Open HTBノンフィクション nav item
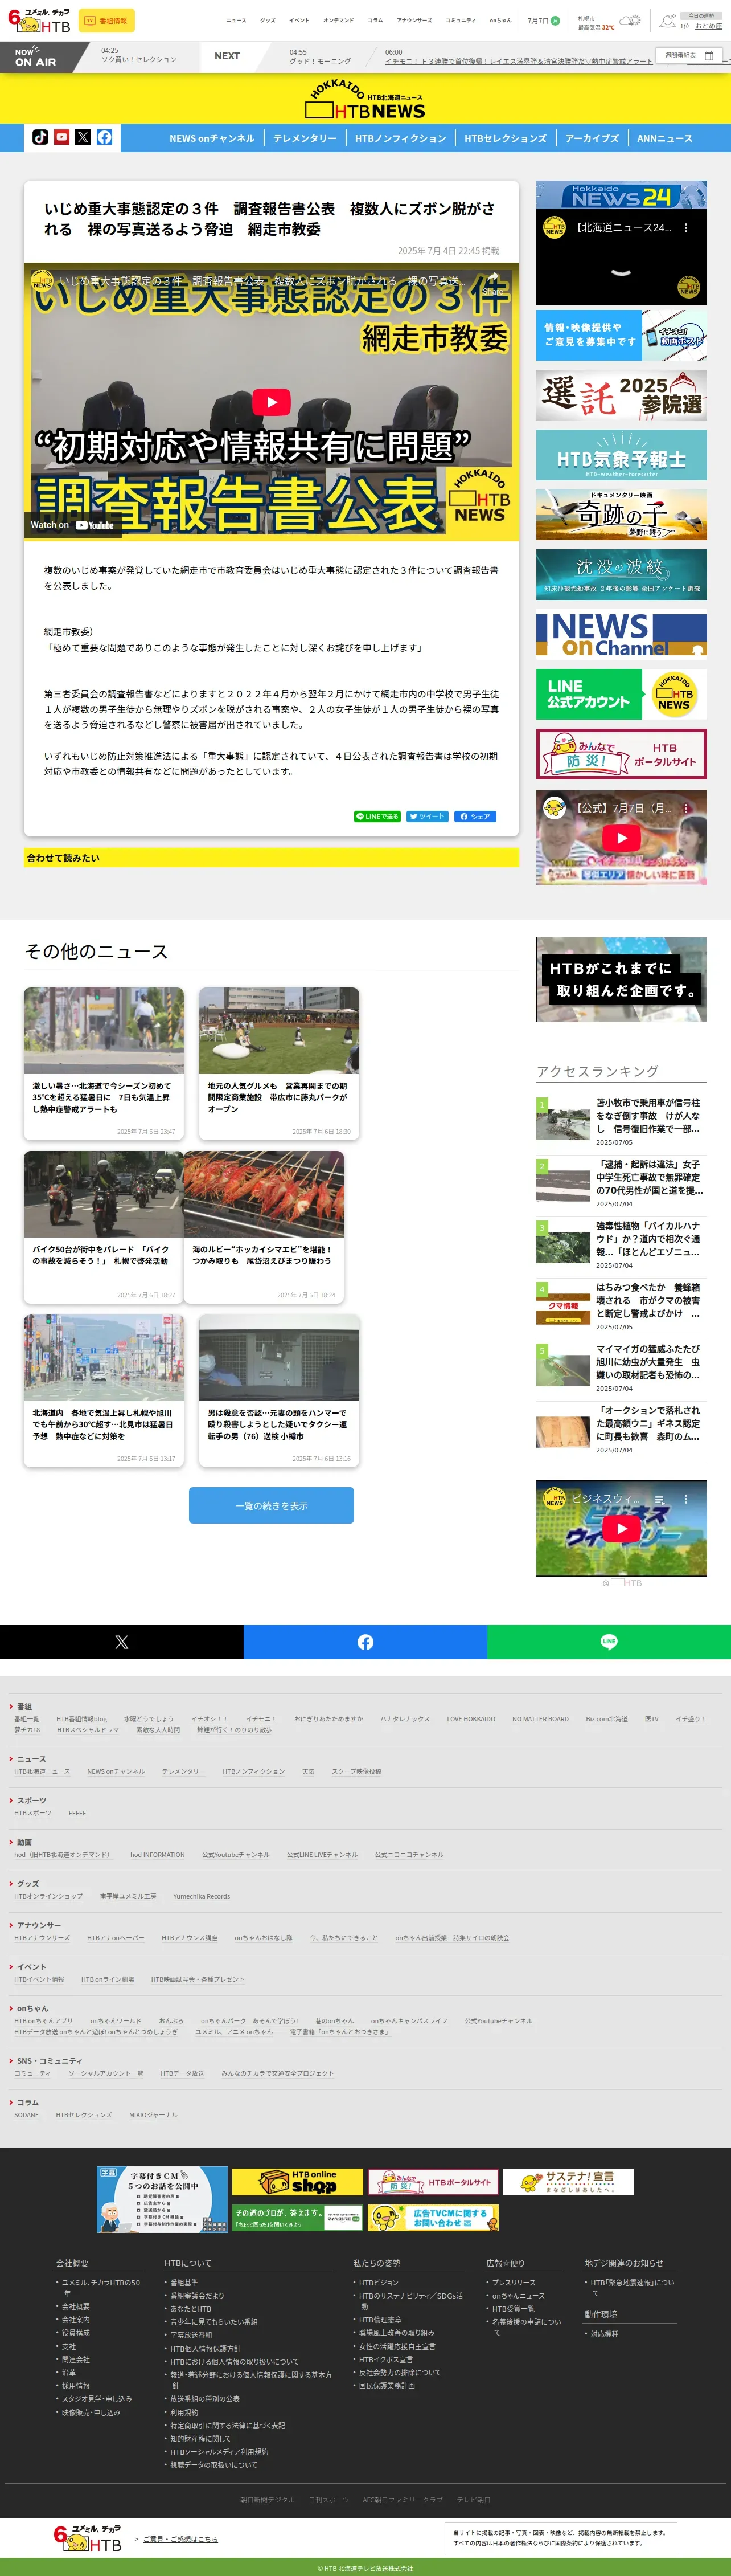The image size is (731, 2576). point(400,138)
